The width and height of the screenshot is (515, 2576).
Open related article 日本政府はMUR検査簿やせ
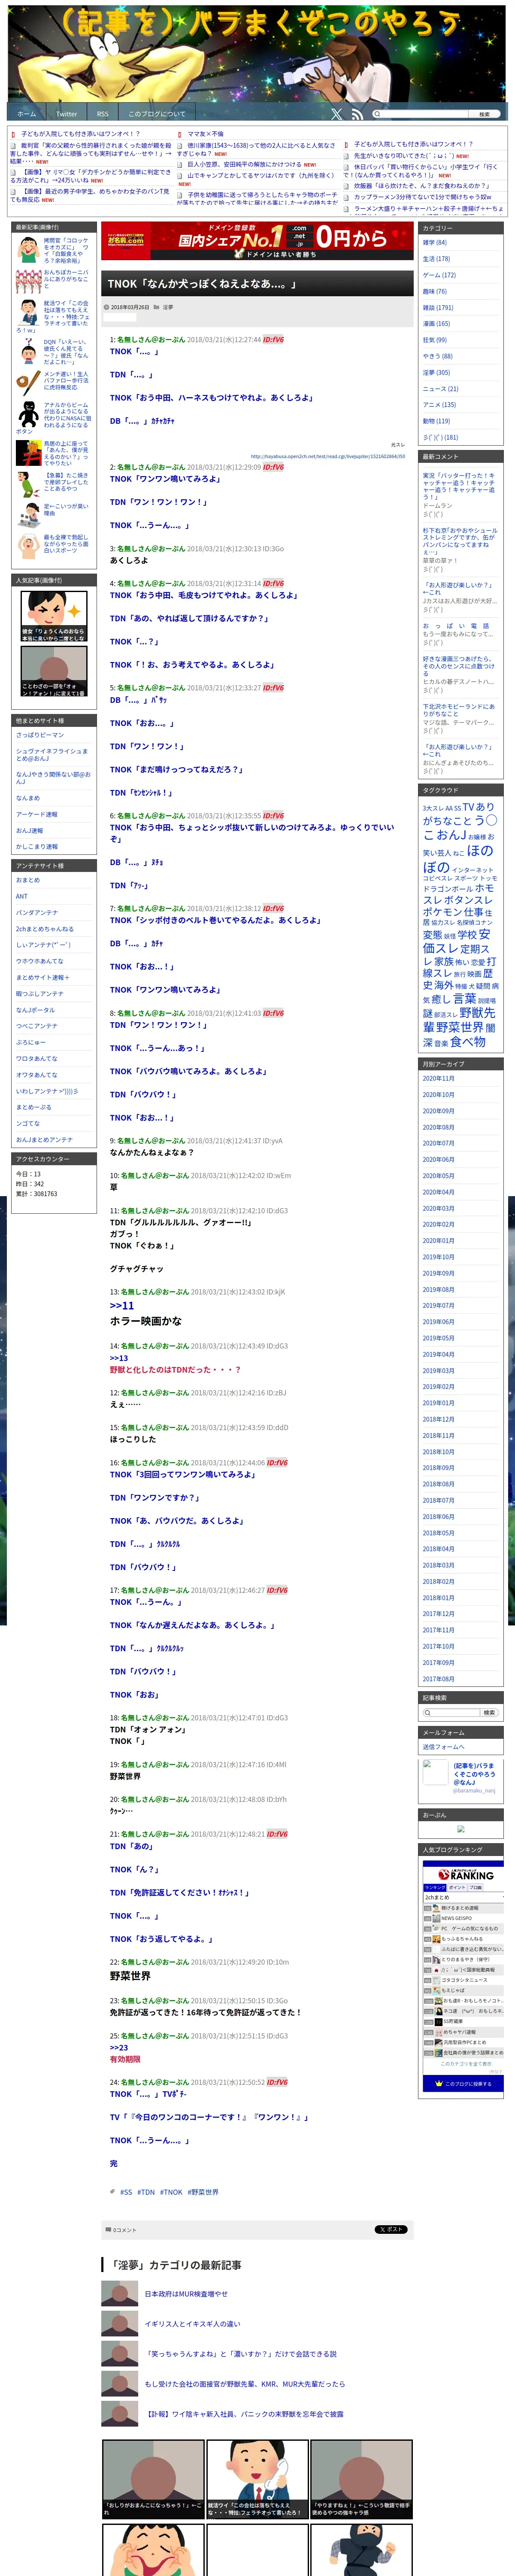tap(186, 2294)
